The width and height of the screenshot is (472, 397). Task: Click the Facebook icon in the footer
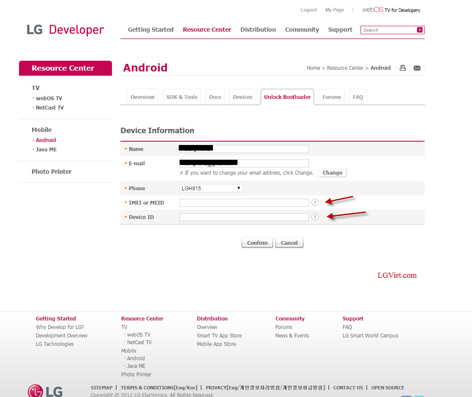(406, 396)
